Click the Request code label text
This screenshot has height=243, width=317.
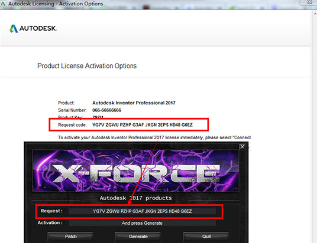(72, 125)
